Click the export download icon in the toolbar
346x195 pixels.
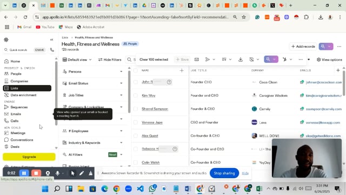click(x=241, y=60)
